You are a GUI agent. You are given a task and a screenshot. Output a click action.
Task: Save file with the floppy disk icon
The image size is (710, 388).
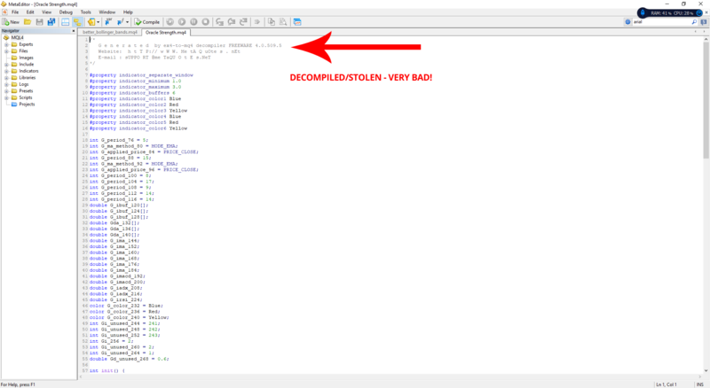(39, 22)
